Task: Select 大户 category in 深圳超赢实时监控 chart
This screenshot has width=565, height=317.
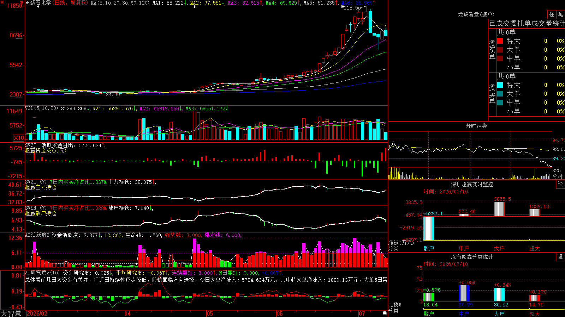Action: 499,248
